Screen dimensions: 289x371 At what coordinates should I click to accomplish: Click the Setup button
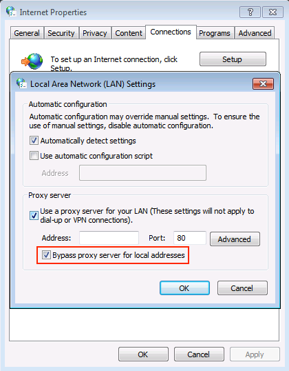point(233,59)
